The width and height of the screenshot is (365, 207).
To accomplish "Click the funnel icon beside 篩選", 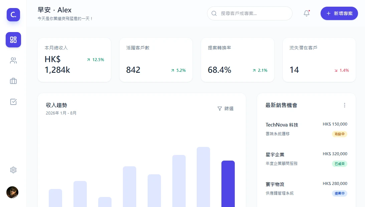I will [219, 109].
